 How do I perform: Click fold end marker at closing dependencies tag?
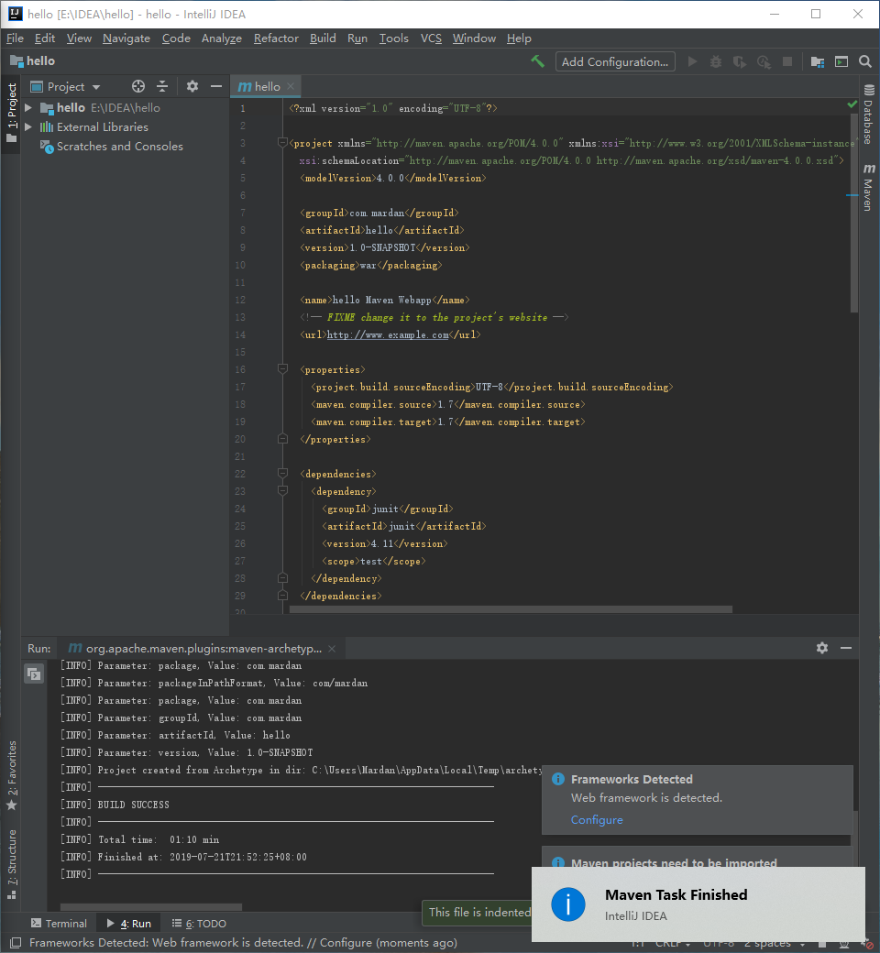click(282, 596)
